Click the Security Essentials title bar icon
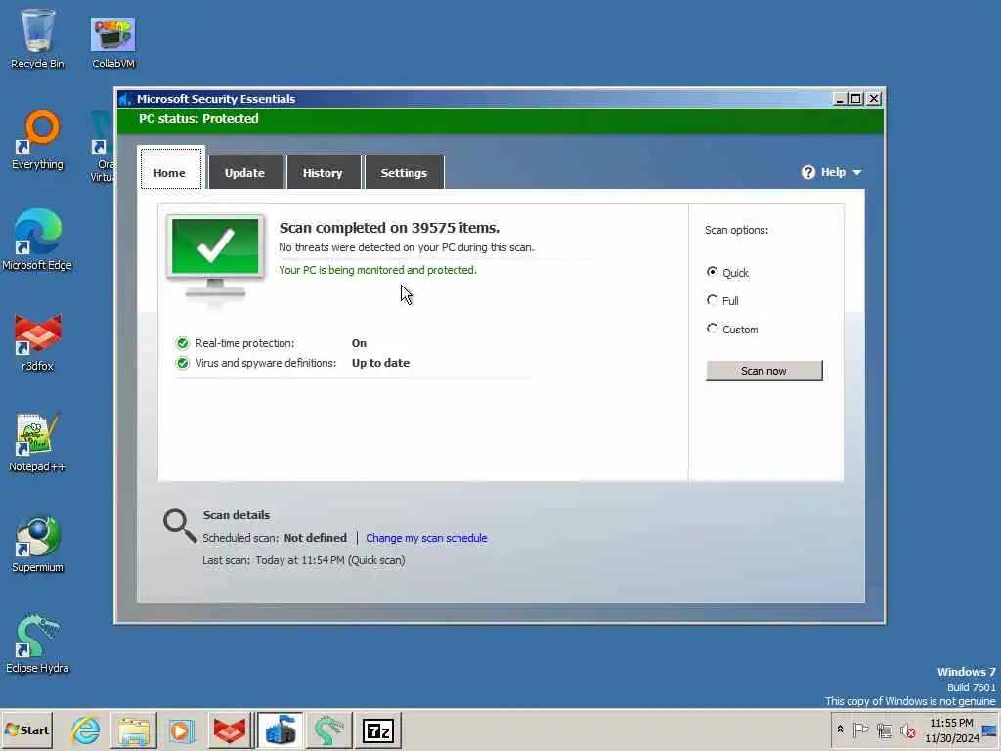This screenshot has height=751, width=1001. pyautogui.click(x=125, y=99)
